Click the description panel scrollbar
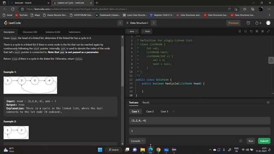This screenshot has height=154, width=274. 122,66
